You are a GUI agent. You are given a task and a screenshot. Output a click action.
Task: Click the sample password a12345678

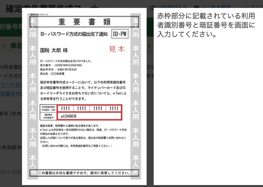69,116
